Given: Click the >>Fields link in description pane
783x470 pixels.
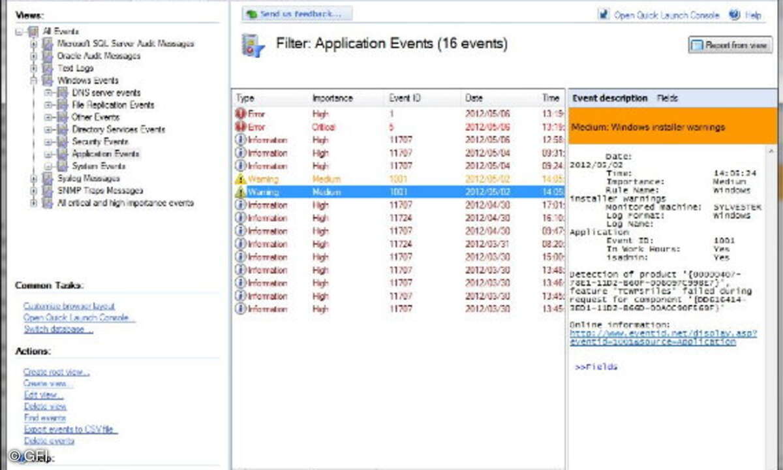Looking at the screenshot, I should click(596, 367).
